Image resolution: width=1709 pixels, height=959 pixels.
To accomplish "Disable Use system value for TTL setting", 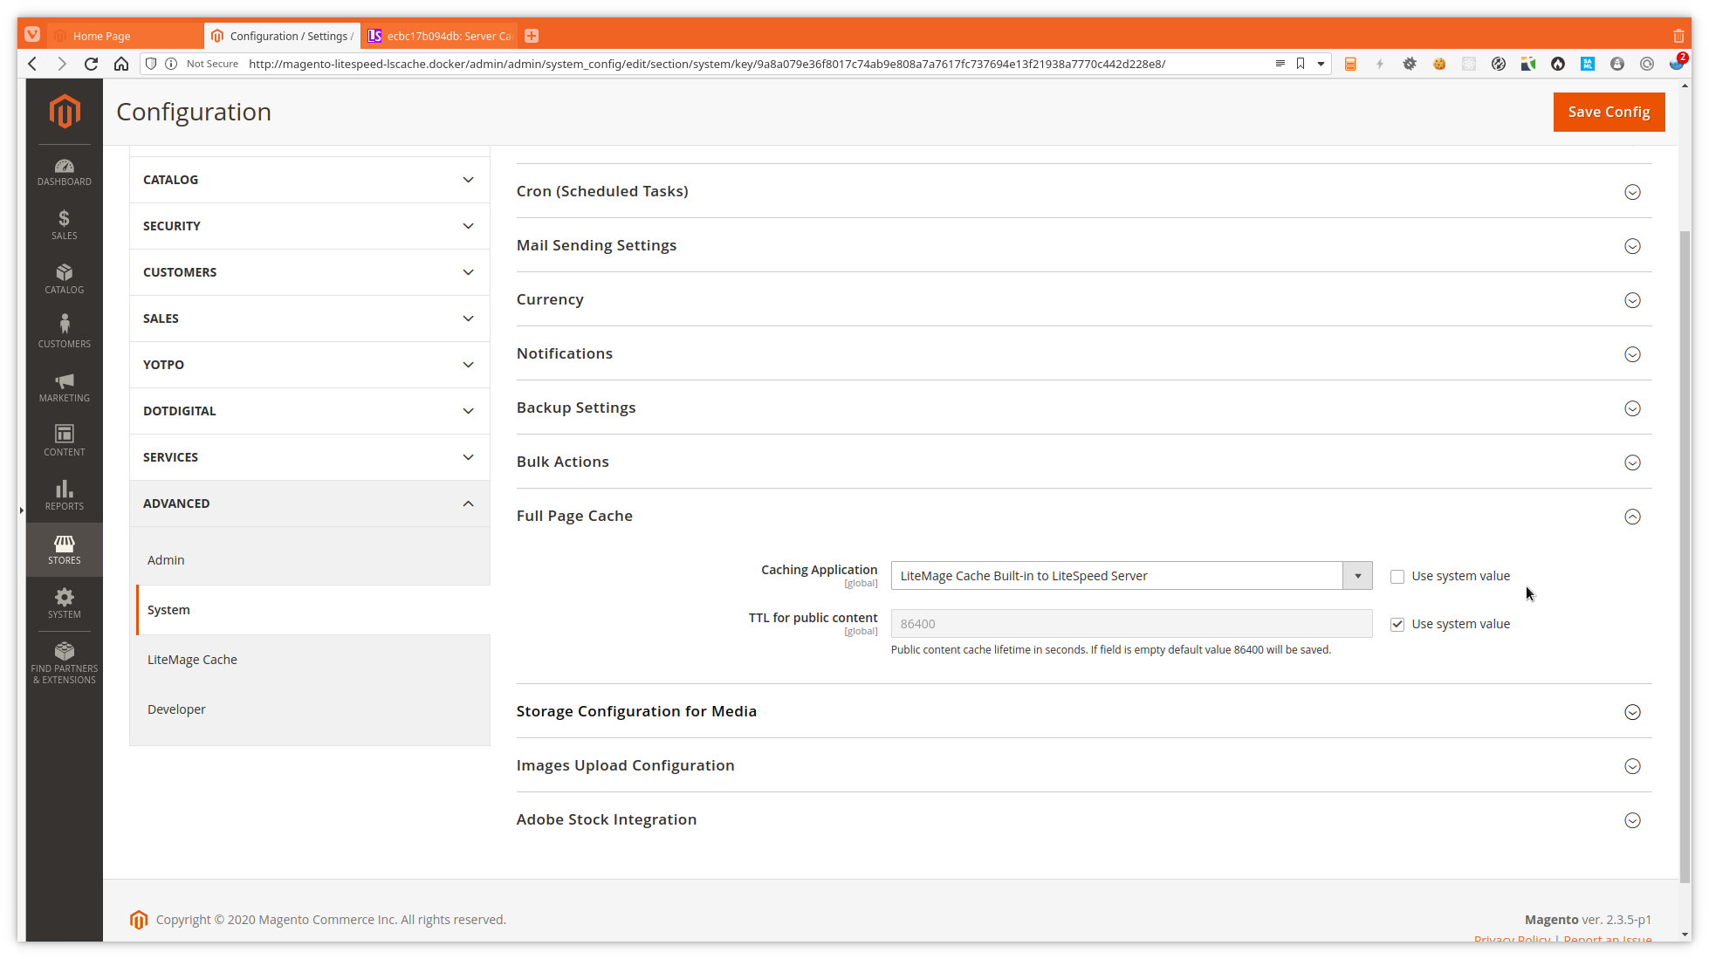I will point(1397,624).
